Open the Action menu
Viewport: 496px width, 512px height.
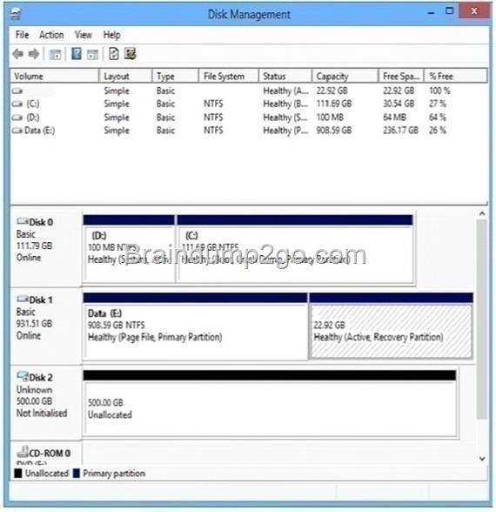(51, 35)
